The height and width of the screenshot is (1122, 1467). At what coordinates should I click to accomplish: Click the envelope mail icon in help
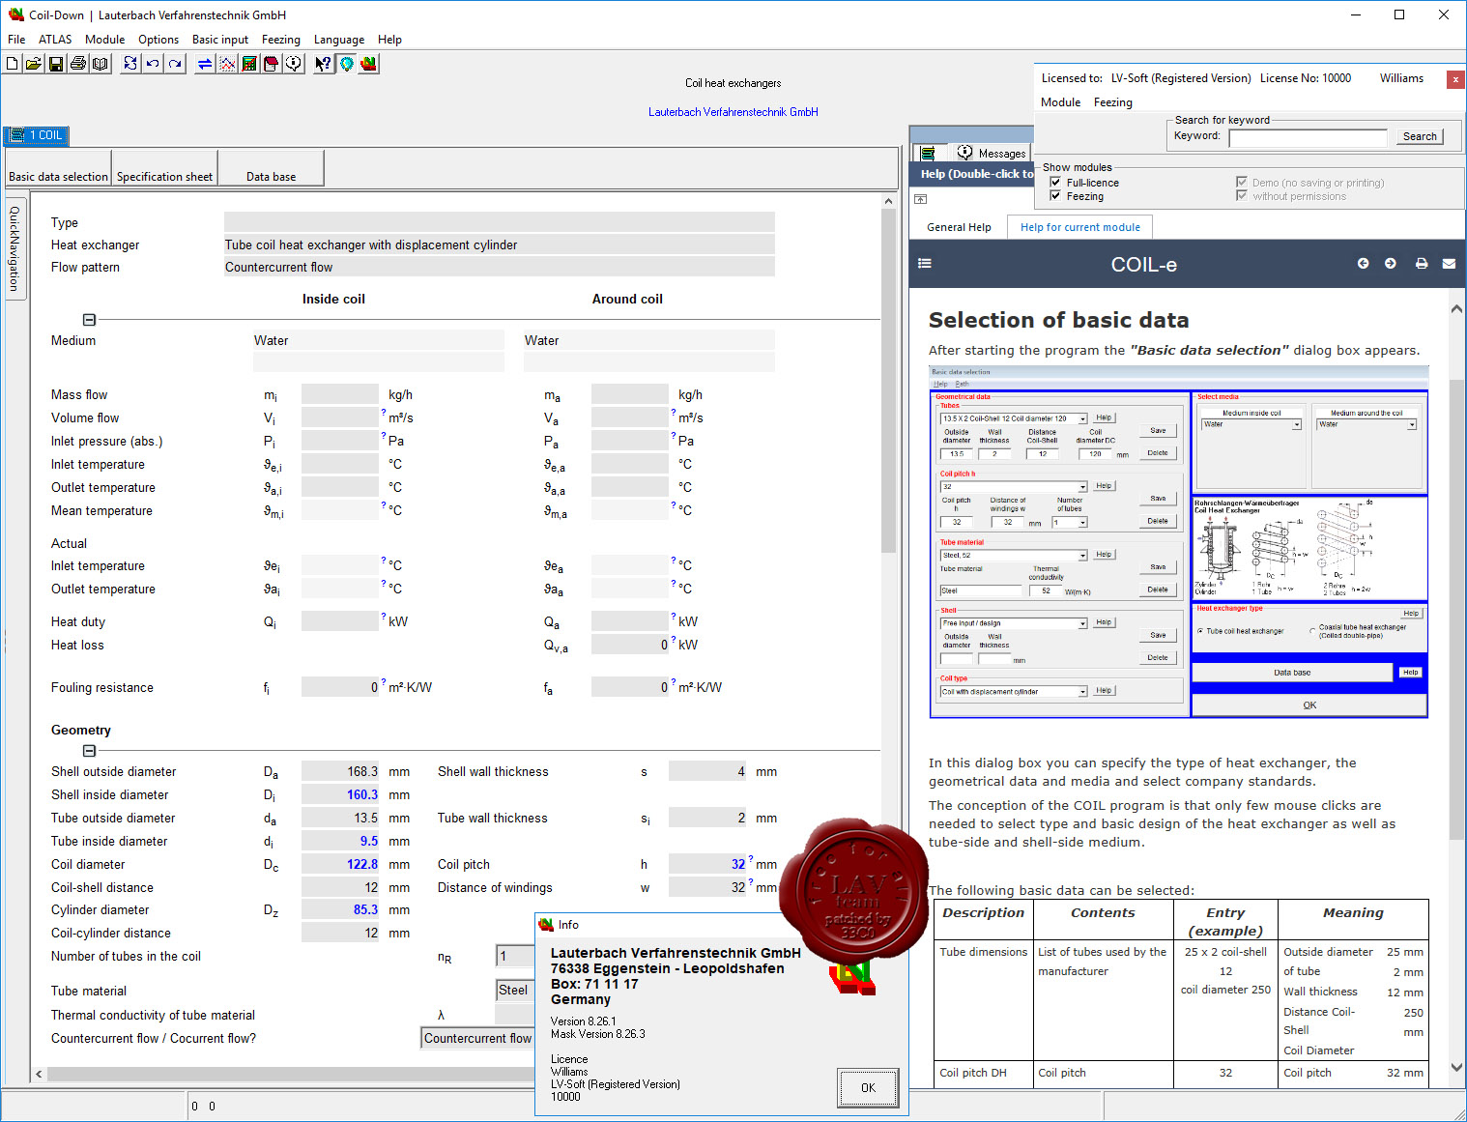coord(1449,263)
